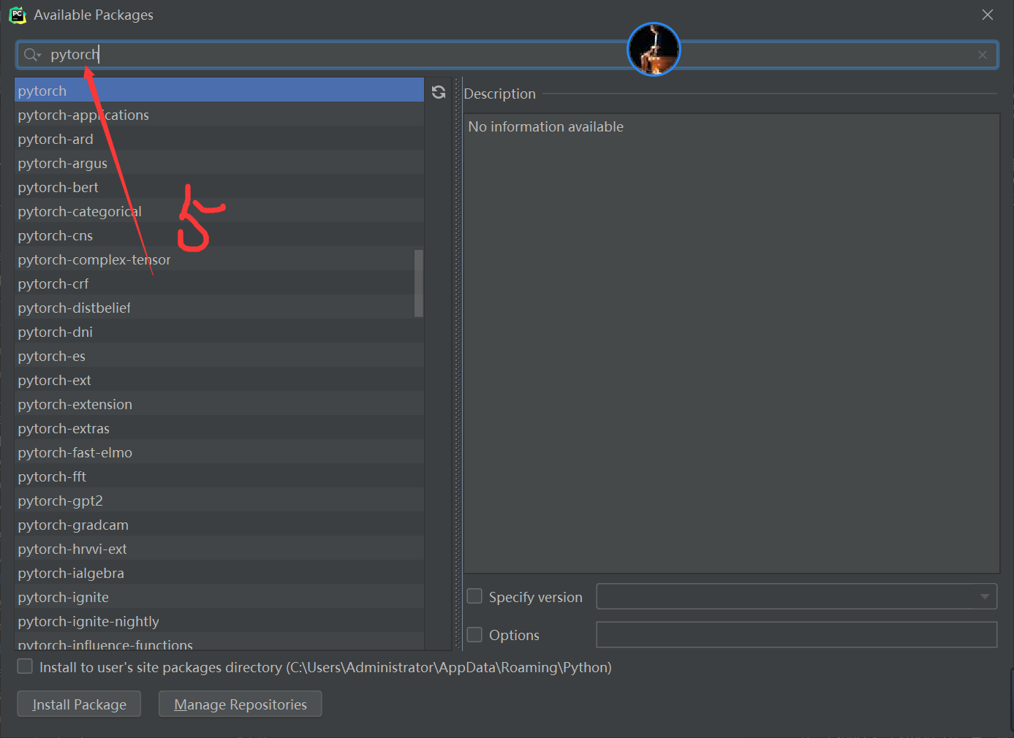The height and width of the screenshot is (738, 1014).
Task: Select the pytorch package row
Action: (x=219, y=90)
